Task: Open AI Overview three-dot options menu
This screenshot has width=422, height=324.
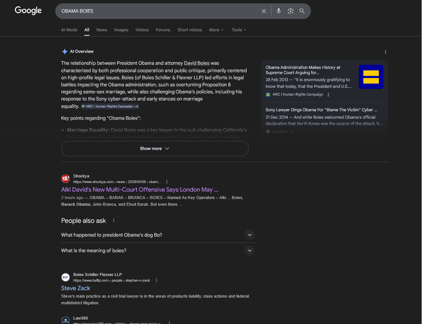Action: click(385, 52)
